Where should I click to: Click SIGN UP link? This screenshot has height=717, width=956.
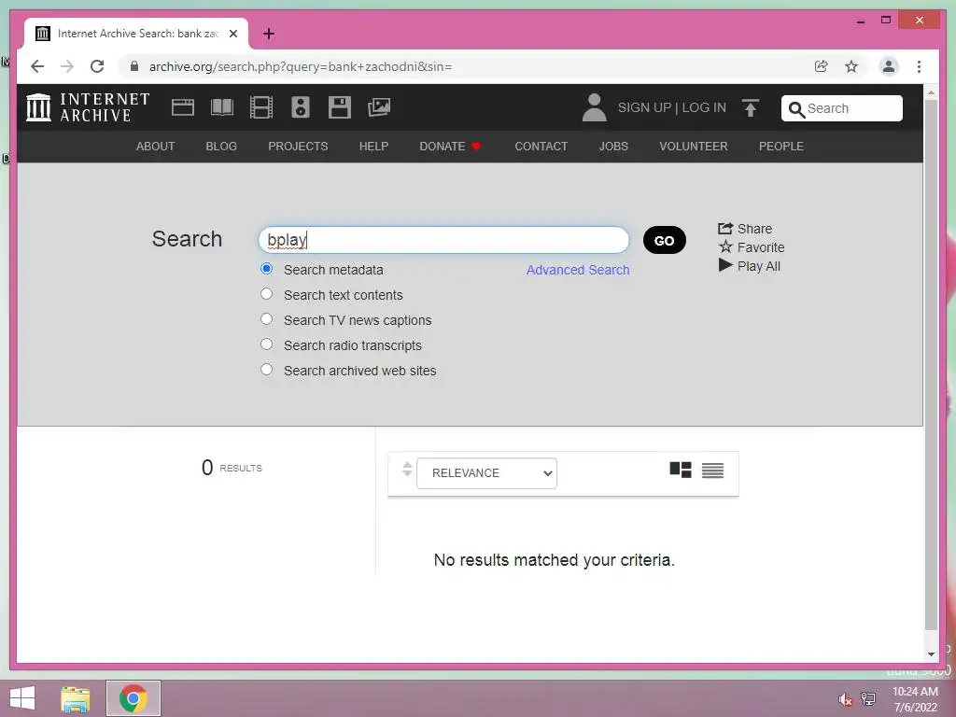pos(644,107)
